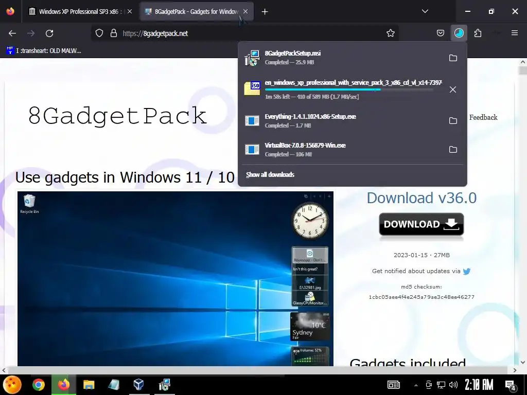Click the 8GadgetPack site title

click(x=117, y=116)
